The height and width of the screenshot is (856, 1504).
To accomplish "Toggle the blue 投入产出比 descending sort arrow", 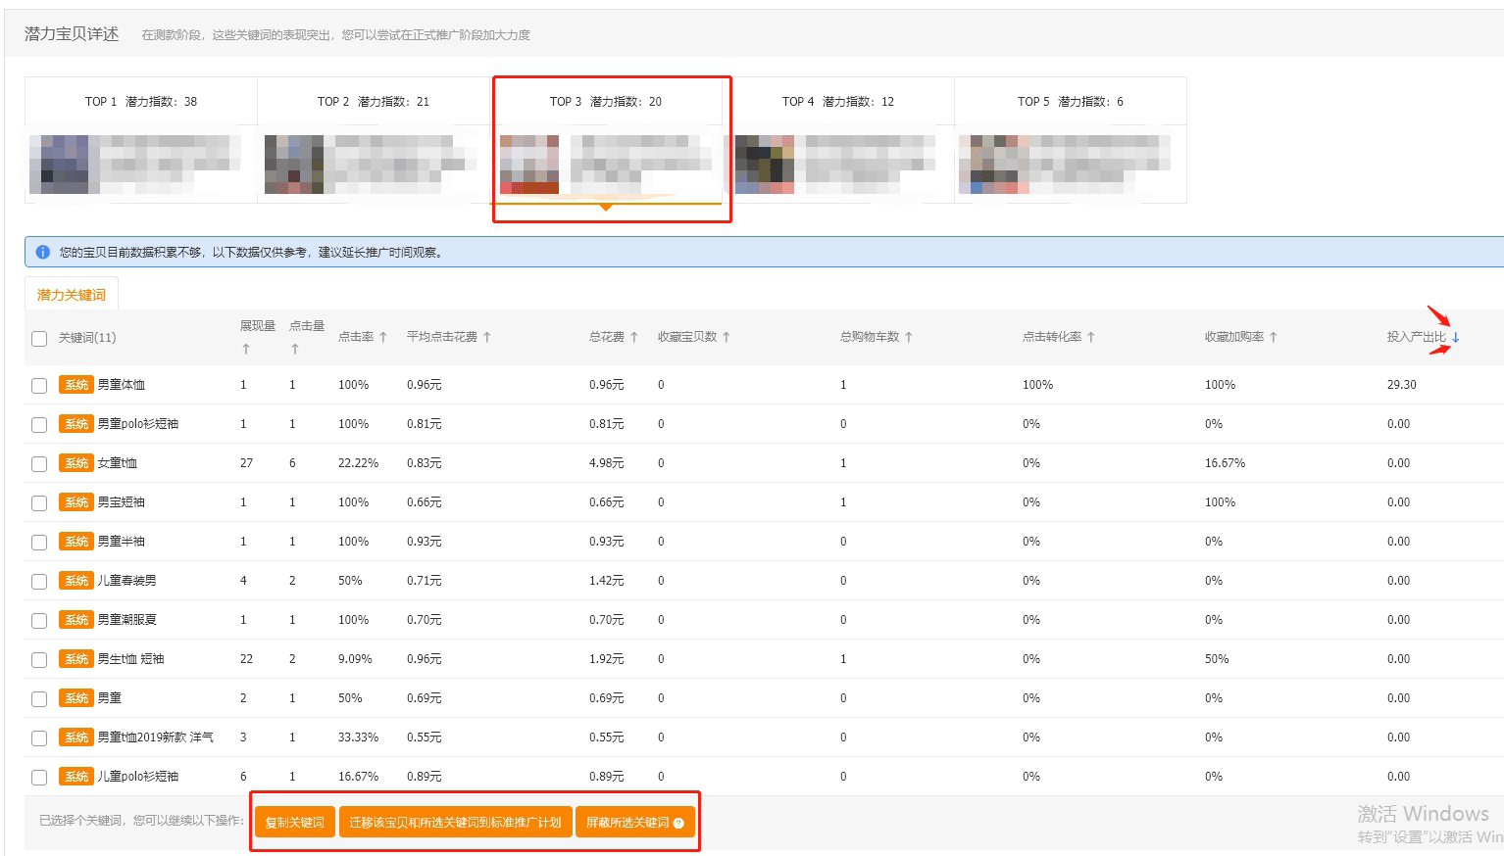I will 1456,337.
